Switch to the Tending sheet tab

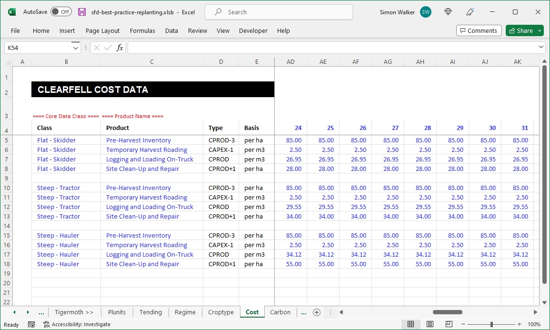(x=150, y=312)
